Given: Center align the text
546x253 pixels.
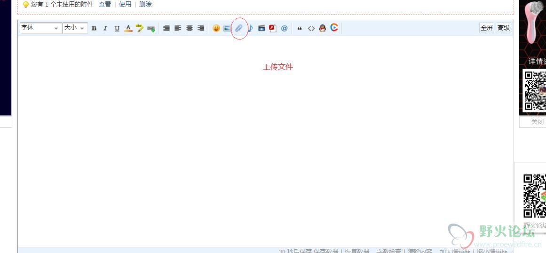Looking at the screenshot, I should click(190, 29).
